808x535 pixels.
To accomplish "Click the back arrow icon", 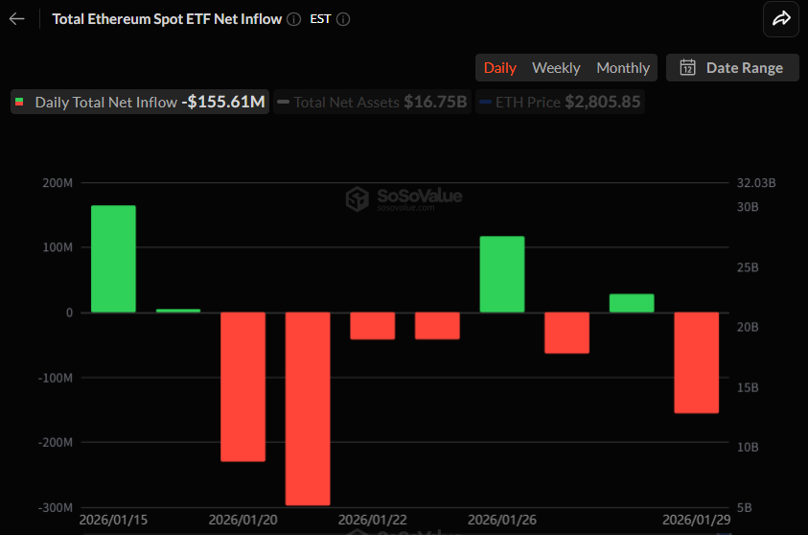I will (x=17, y=19).
